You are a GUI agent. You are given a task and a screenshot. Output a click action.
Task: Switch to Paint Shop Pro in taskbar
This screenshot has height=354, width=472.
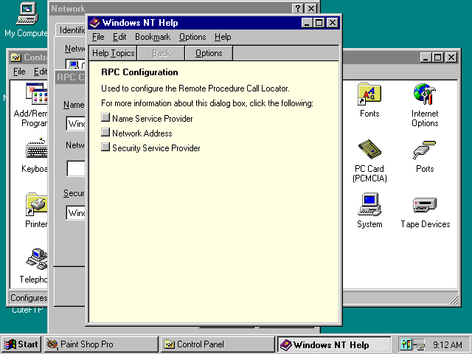[x=101, y=344]
